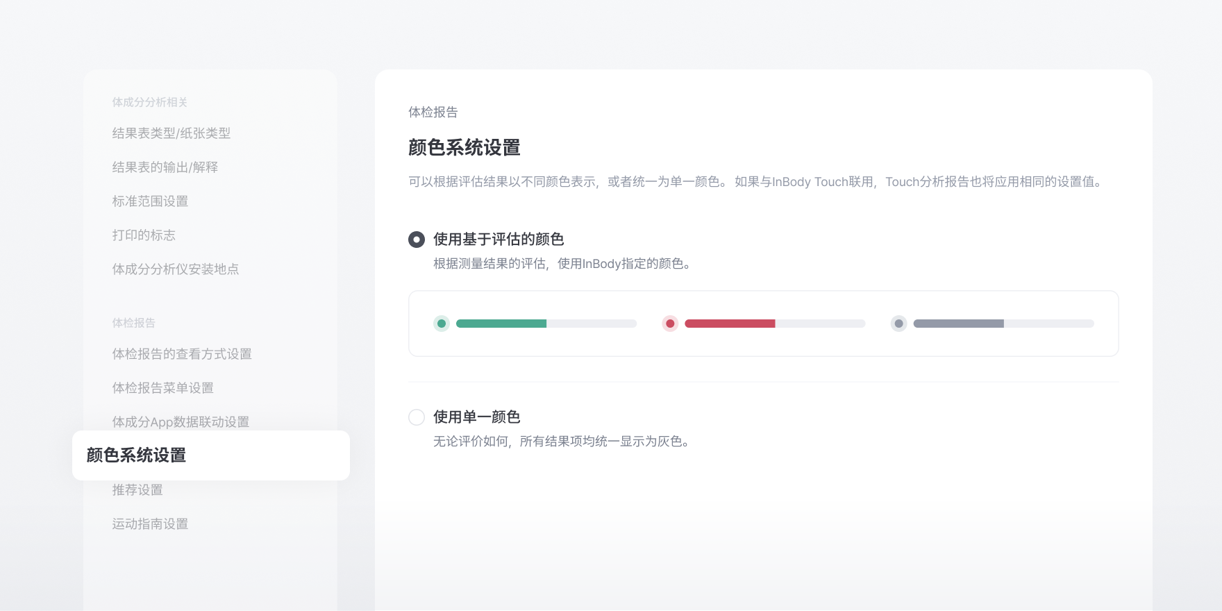Click the red color dot indicator
Viewport: 1222px width, 611px height.
point(670,324)
